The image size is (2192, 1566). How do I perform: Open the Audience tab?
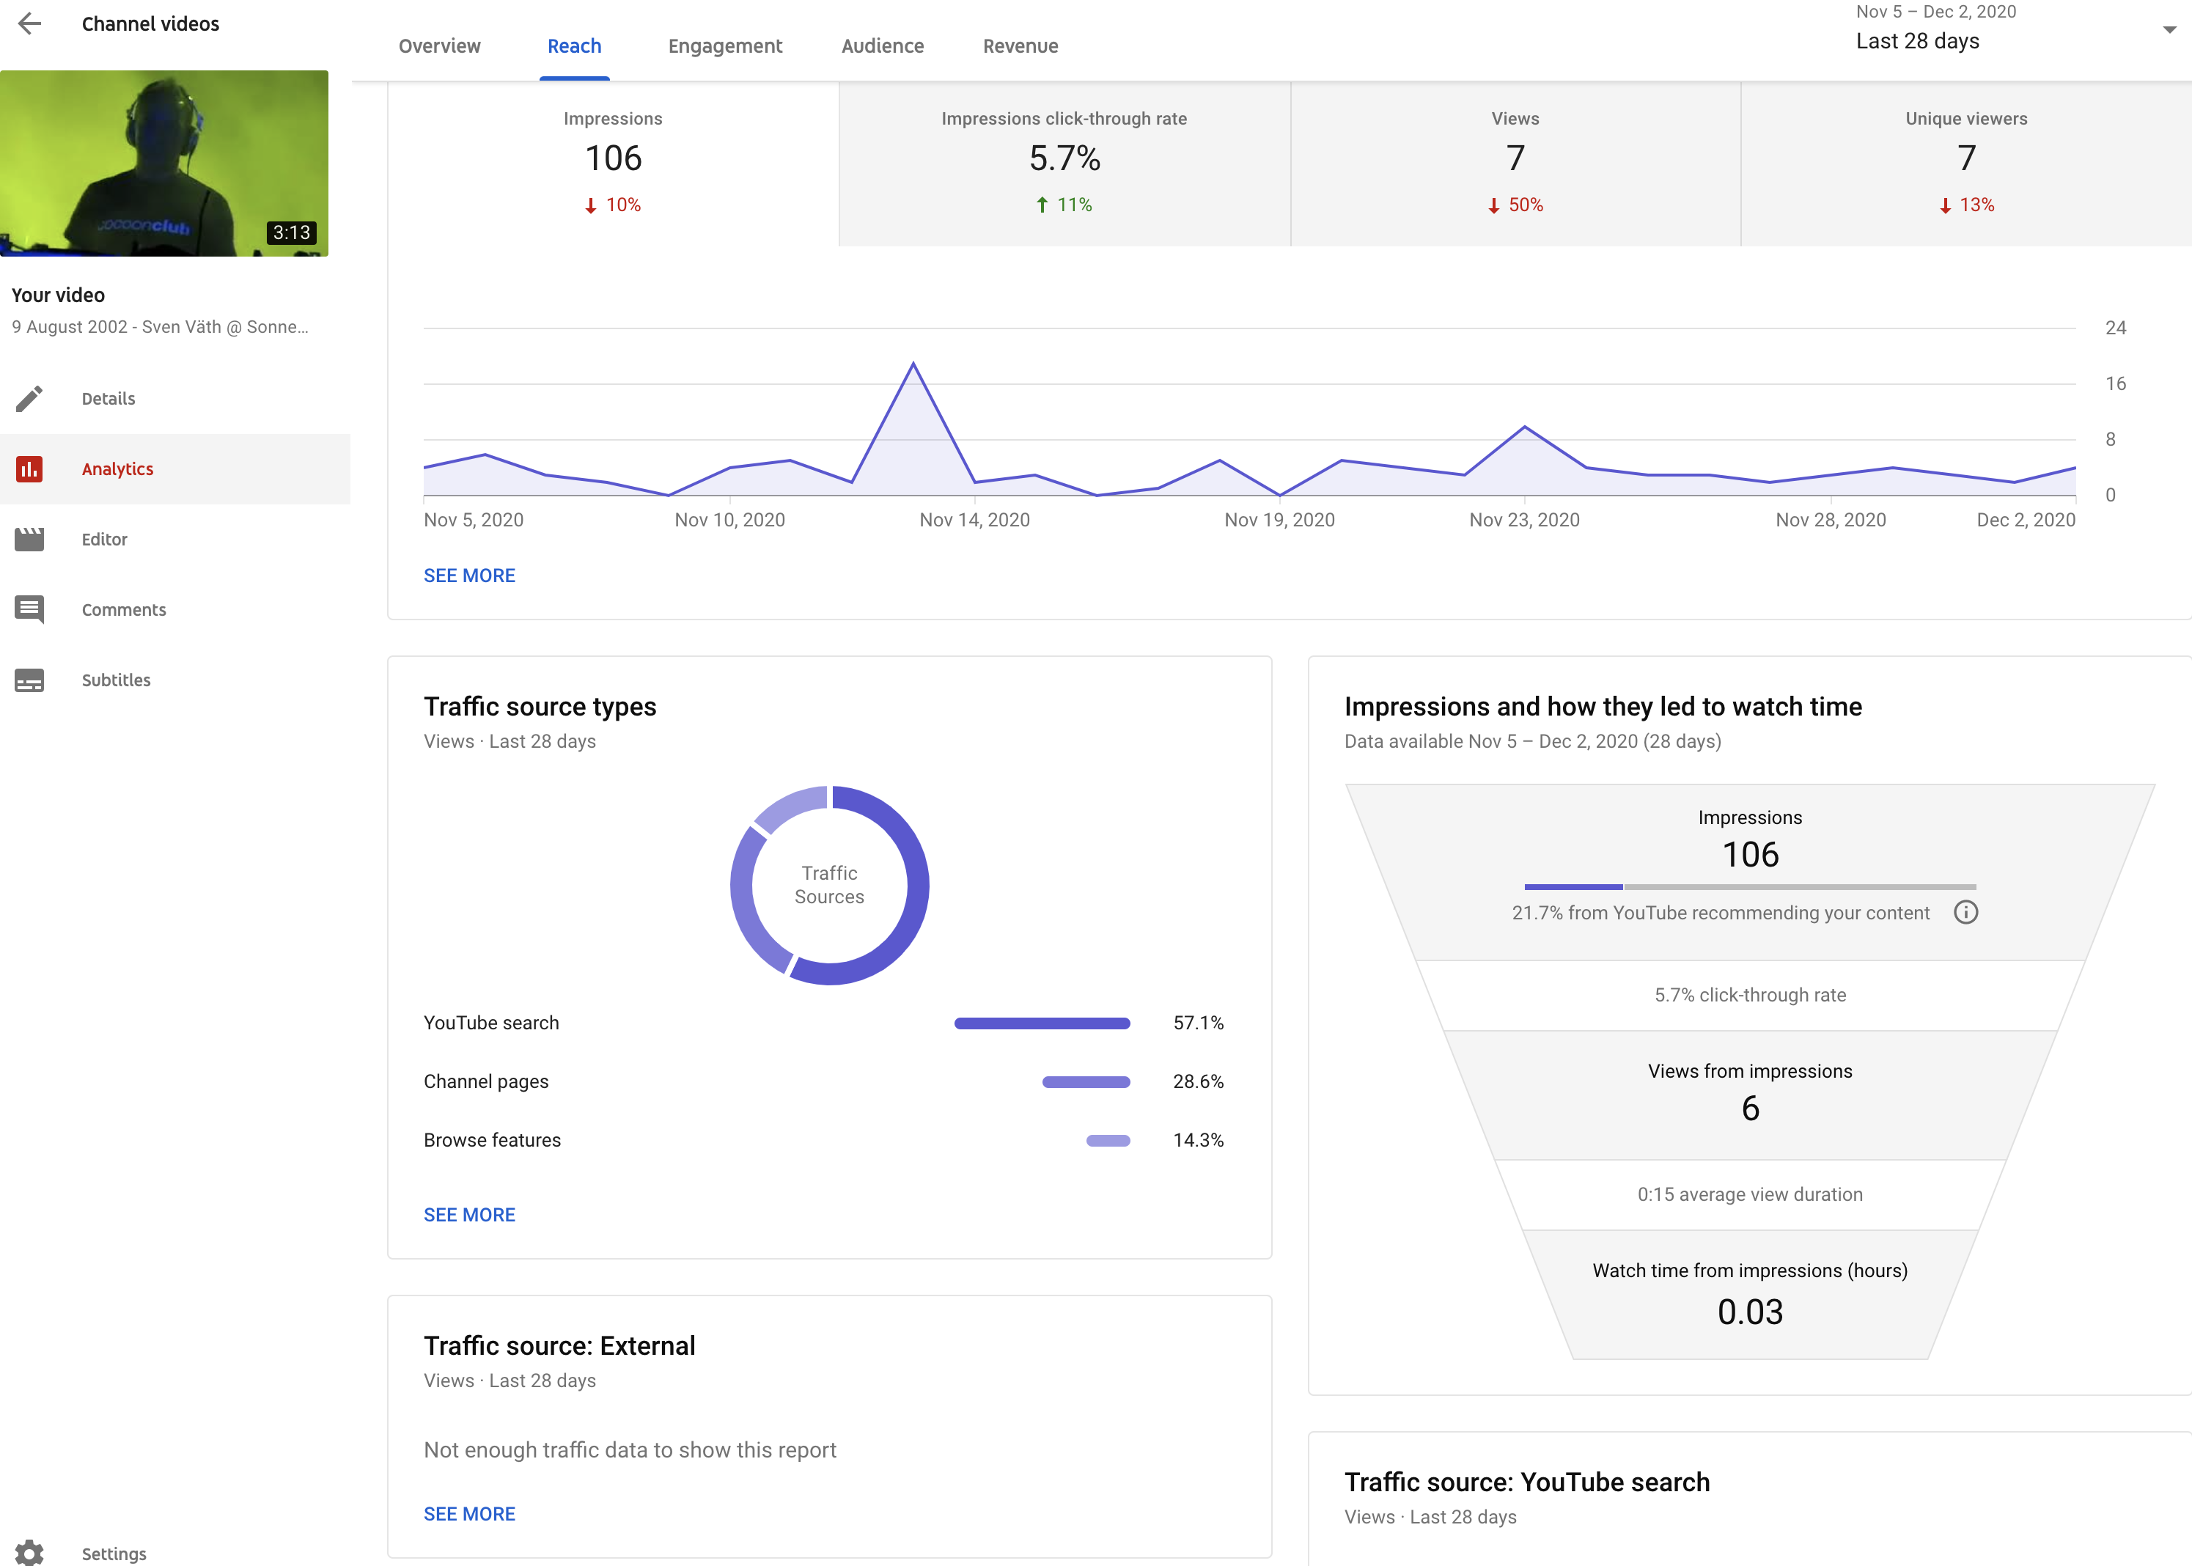pyautogui.click(x=881, y=46)
